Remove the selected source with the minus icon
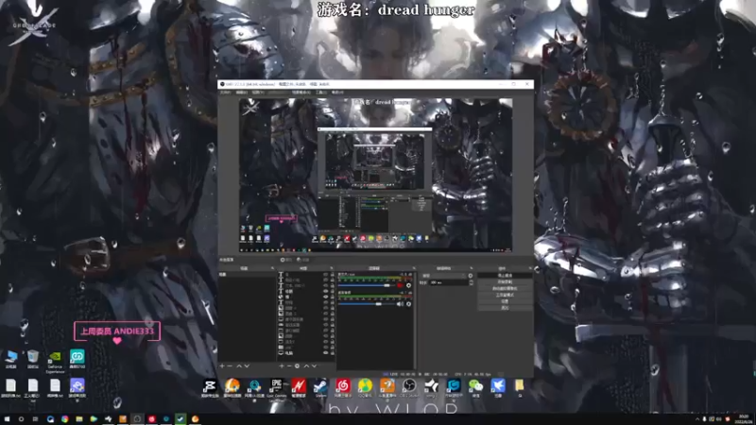 289,366
